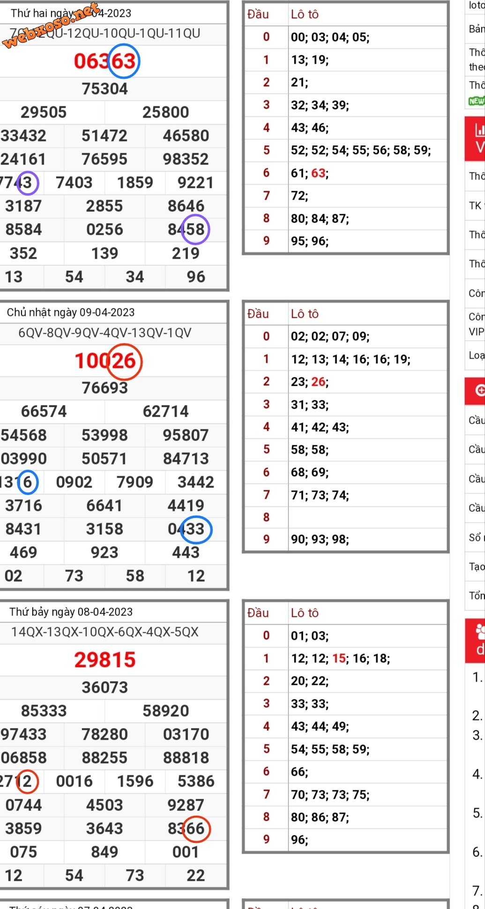Click first prize number 75304

105,89
